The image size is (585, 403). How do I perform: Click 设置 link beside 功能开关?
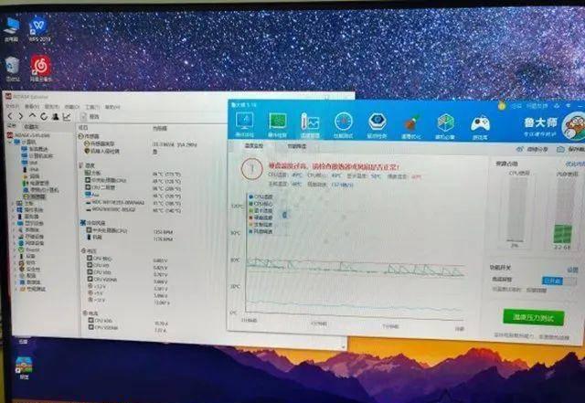point(573,270)
